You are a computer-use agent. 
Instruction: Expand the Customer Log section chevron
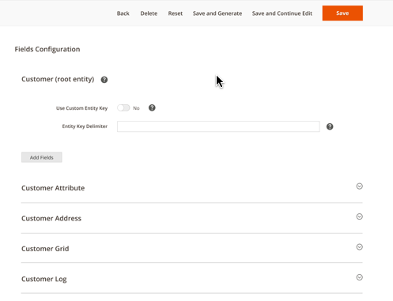(x=360, y=277)
